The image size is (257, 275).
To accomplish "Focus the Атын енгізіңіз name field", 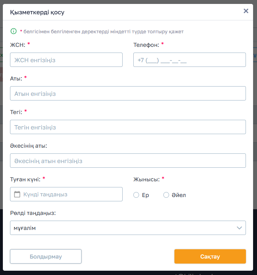I will (x=128, y=94).
